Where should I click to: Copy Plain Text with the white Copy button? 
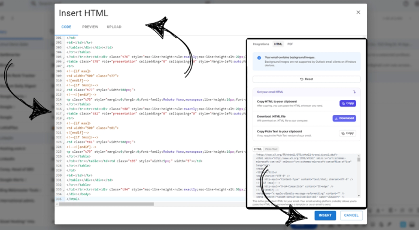click(x=347, y=133)
